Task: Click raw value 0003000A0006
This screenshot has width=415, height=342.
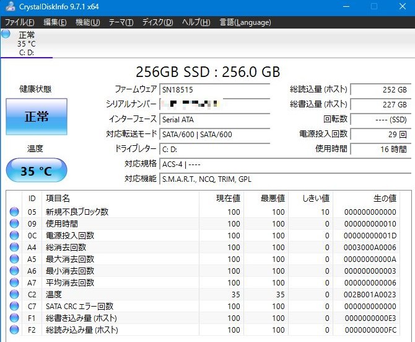Action: pos(370,248)
